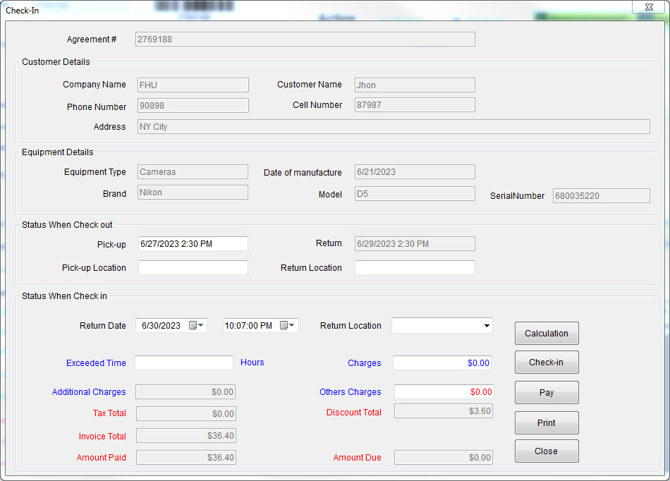This screenshot has height=481, width=670.
Task: Click the SerialNumber field 680035220
Action: (x=601, y=195)
